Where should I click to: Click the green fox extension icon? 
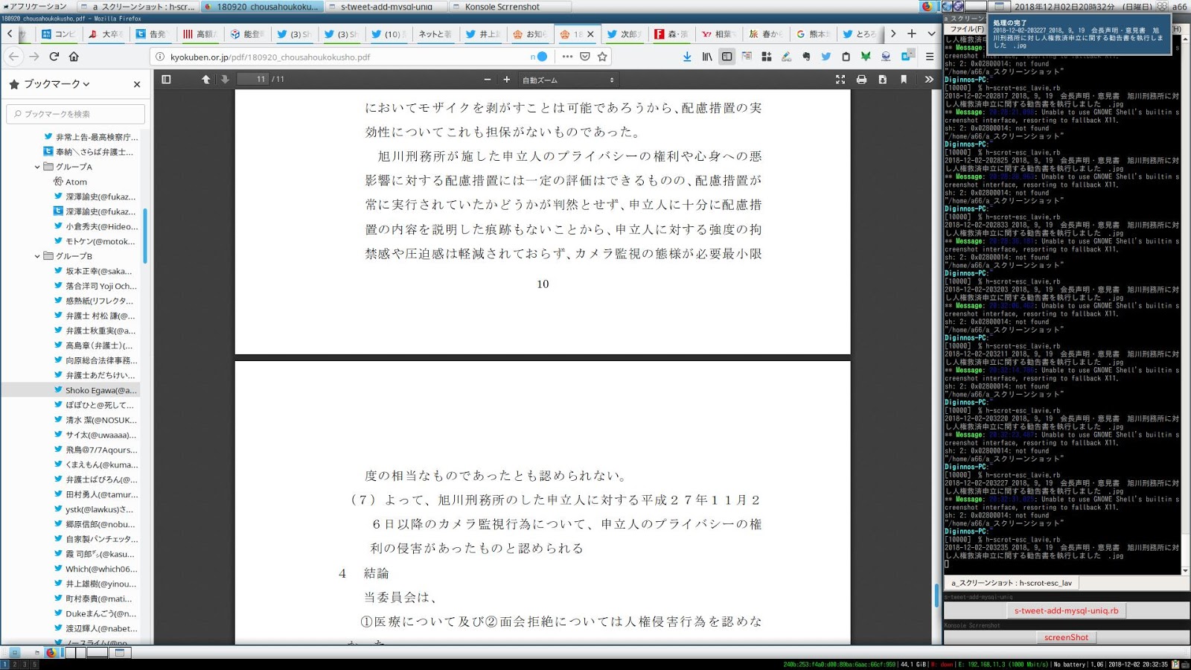[866, 57]
